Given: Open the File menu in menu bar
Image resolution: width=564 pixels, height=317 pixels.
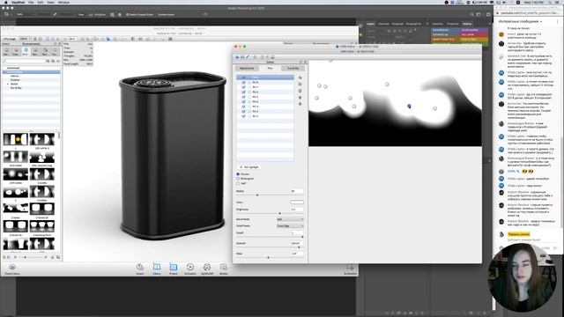Looking at the screenshot, I should (31, 2).
